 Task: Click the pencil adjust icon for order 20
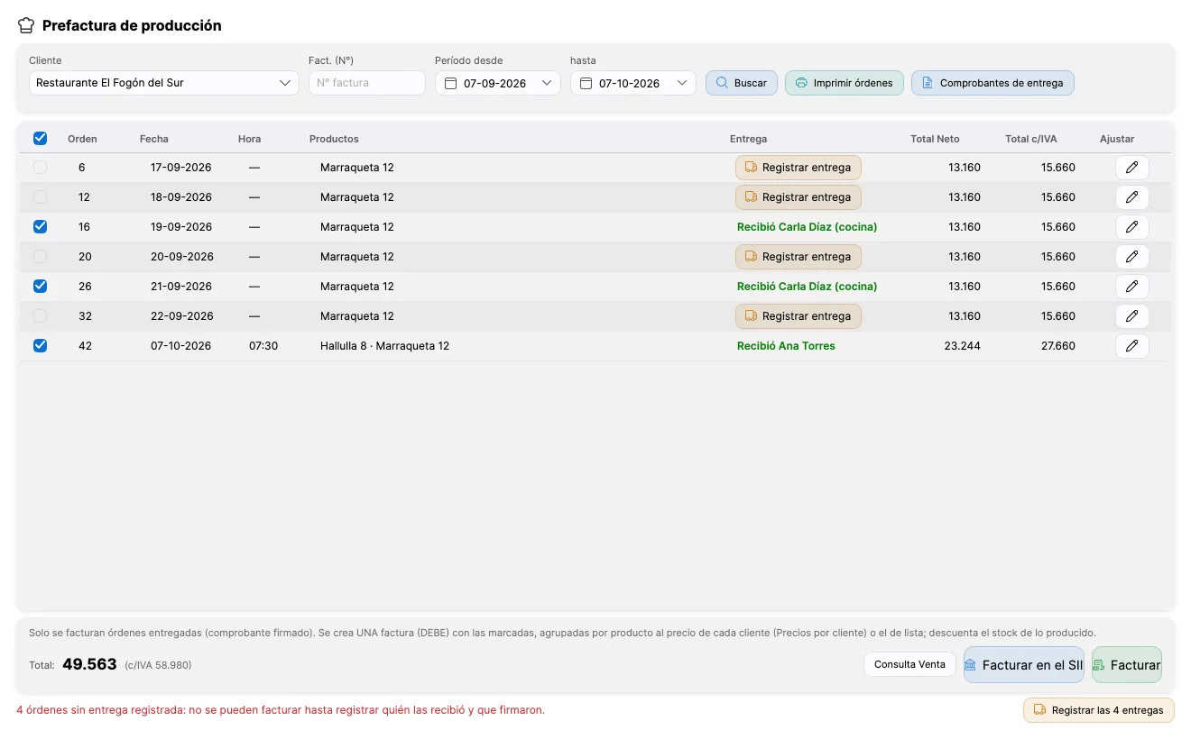coord(1131,257)
